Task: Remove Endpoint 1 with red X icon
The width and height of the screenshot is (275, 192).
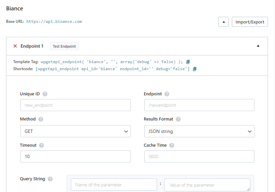Action: coord(15,46)
